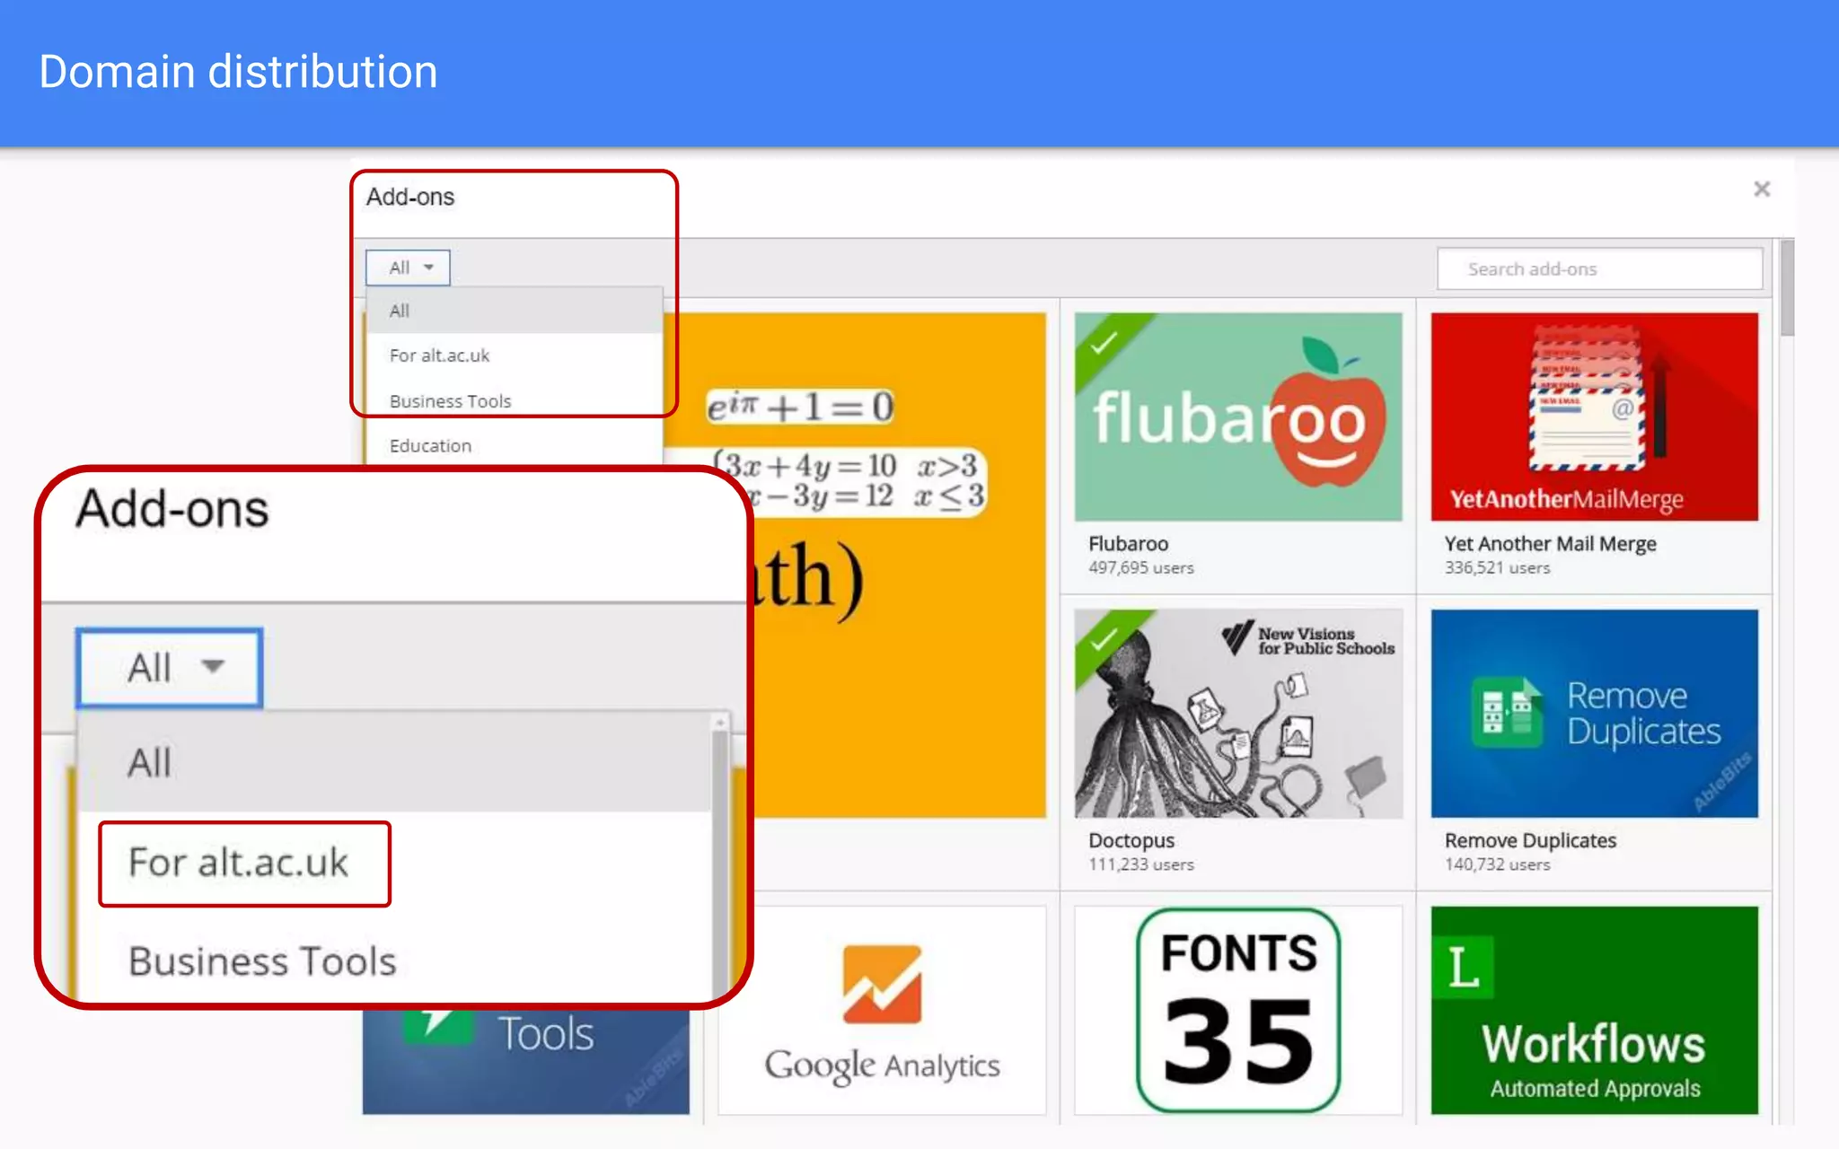
Task: Click the Doctopus title text
Action: (x=1131, y=841)
